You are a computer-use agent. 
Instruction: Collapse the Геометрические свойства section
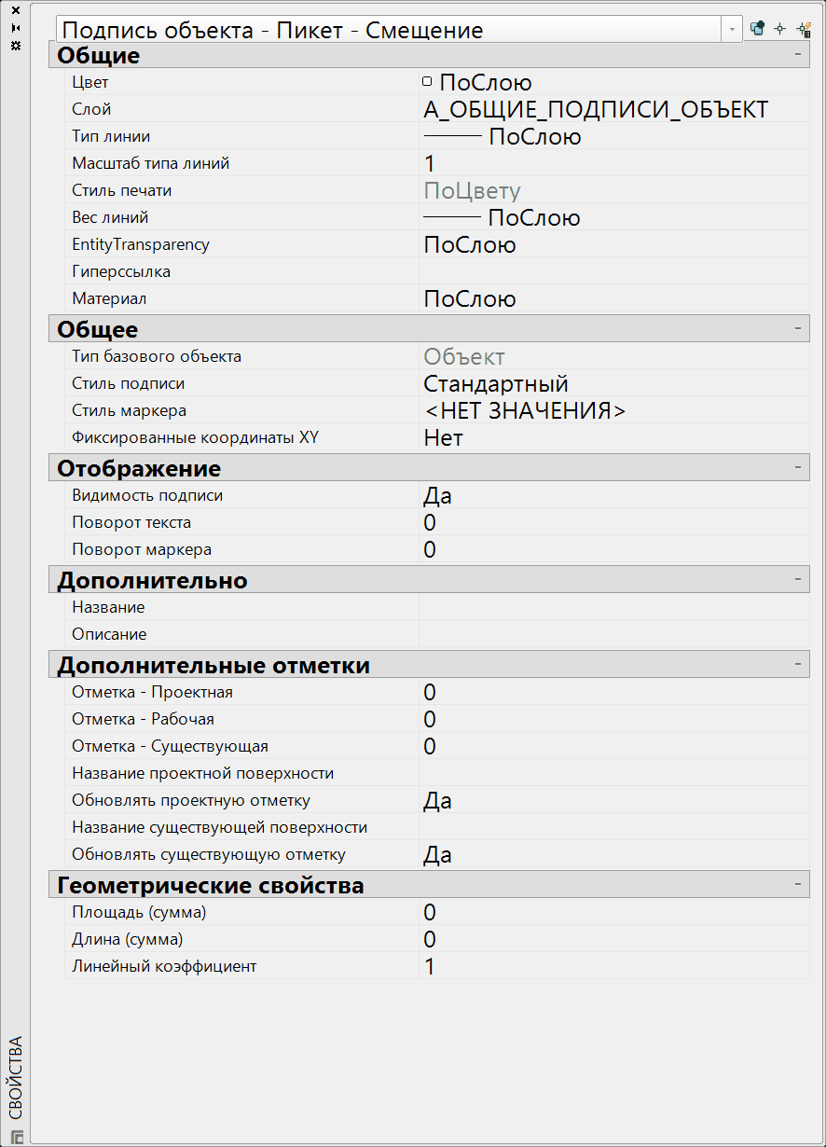coord(798,885)
